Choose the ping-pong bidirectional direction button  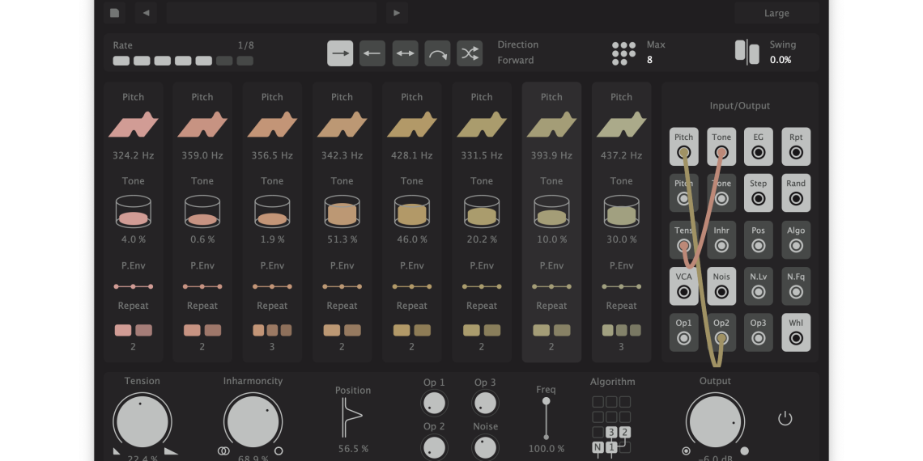tap(405, 53)
